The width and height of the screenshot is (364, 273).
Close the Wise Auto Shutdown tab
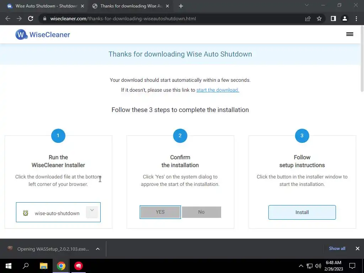click(x=82, y=6)
